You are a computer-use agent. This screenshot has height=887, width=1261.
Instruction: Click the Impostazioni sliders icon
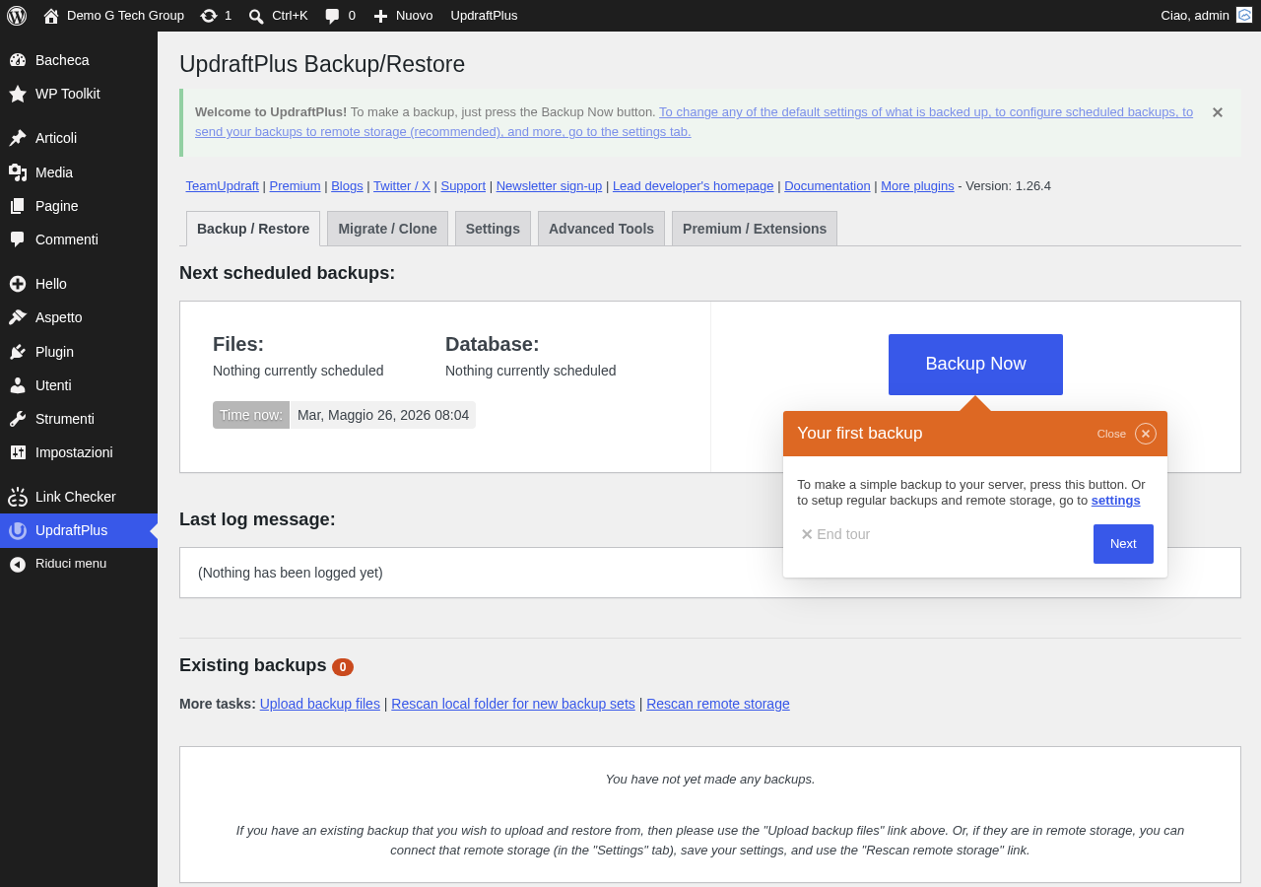pyautogui.click(x=18, y=452)
